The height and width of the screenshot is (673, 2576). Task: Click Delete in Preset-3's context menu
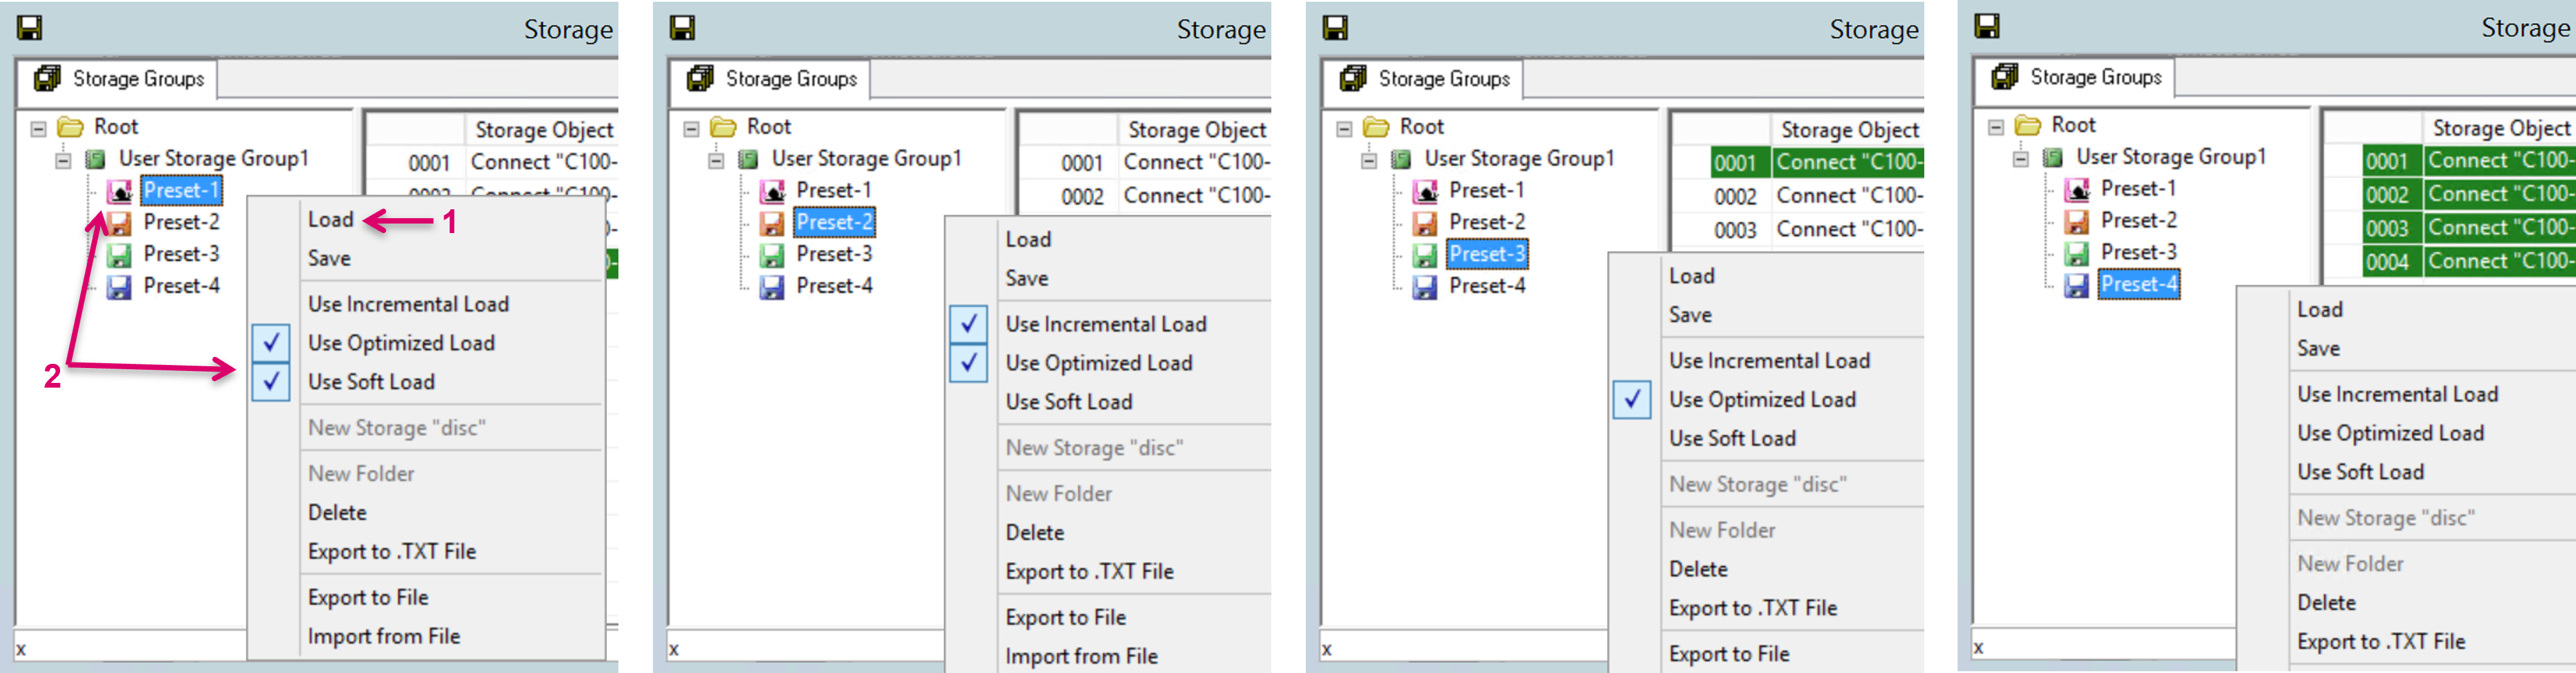[1698, 569]
